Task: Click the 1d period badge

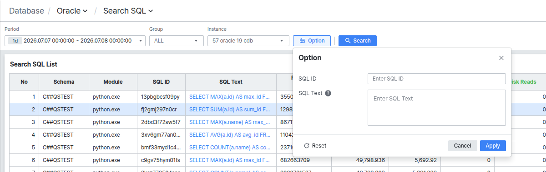Action: (x=15, y=41)
